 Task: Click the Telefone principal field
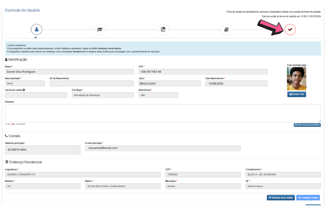tap(43, 150)
